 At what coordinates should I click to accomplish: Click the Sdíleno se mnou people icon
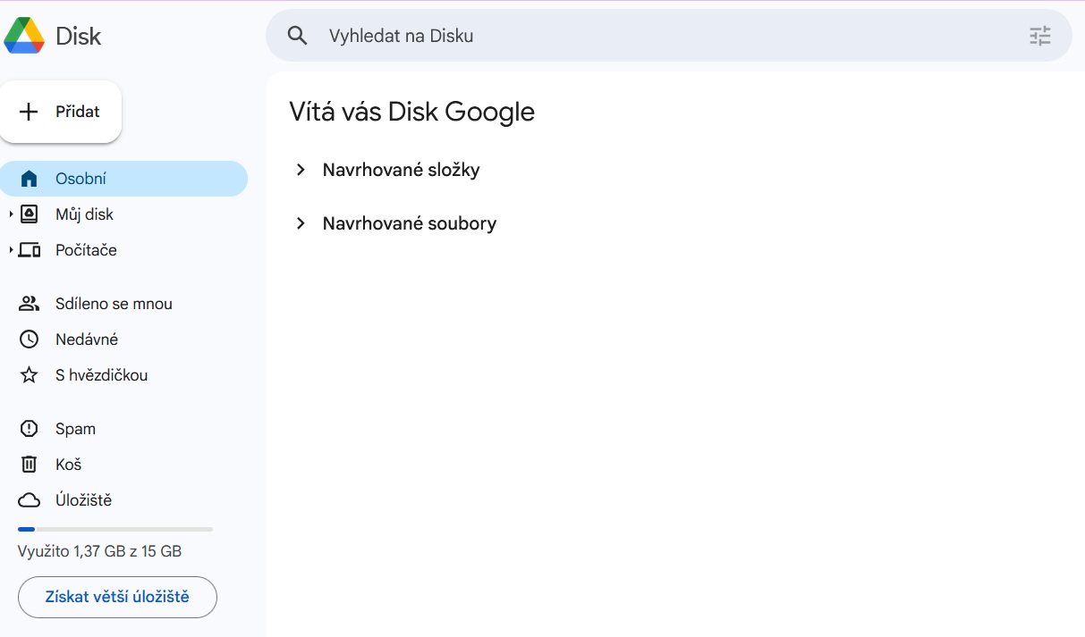click(30, 304)
